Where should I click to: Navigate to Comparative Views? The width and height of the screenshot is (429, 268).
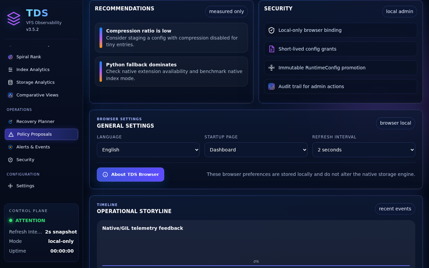[x=41, y=95]
